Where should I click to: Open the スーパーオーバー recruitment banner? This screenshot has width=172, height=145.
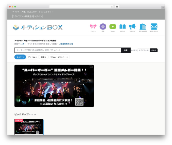click(x=54, y=86)
